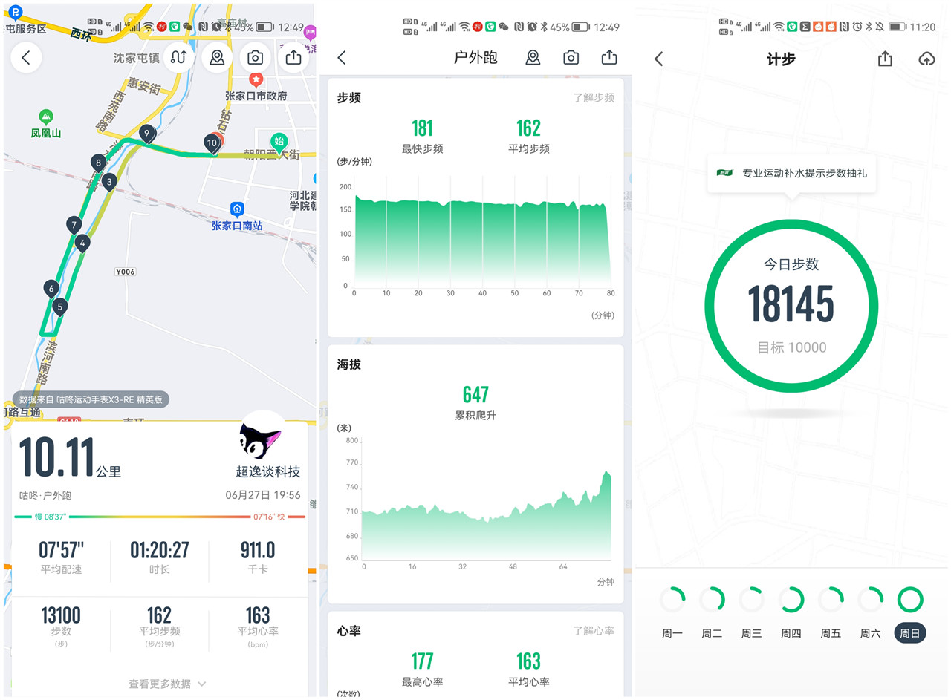Select kilometer marker 9 on the route
The width and height of the screenshot is (951, 700).
(x=146, y=134)
